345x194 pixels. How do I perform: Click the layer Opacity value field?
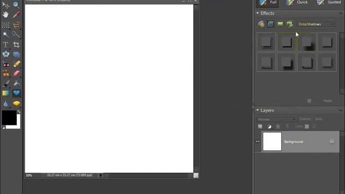[x=319, y=119]
